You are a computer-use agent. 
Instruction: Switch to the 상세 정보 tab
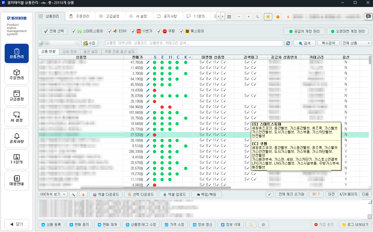pos(70,52)
